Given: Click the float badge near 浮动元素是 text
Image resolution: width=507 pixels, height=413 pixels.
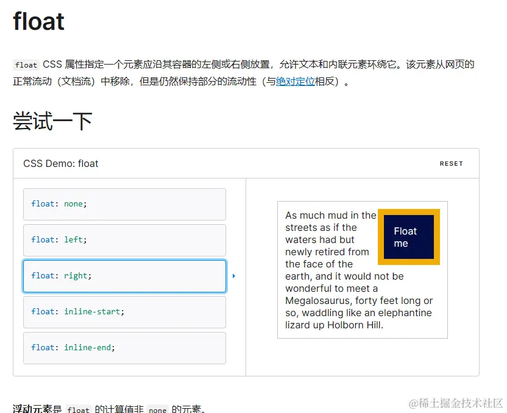Looking at the screenshot, I should click(x=78, y=409).
